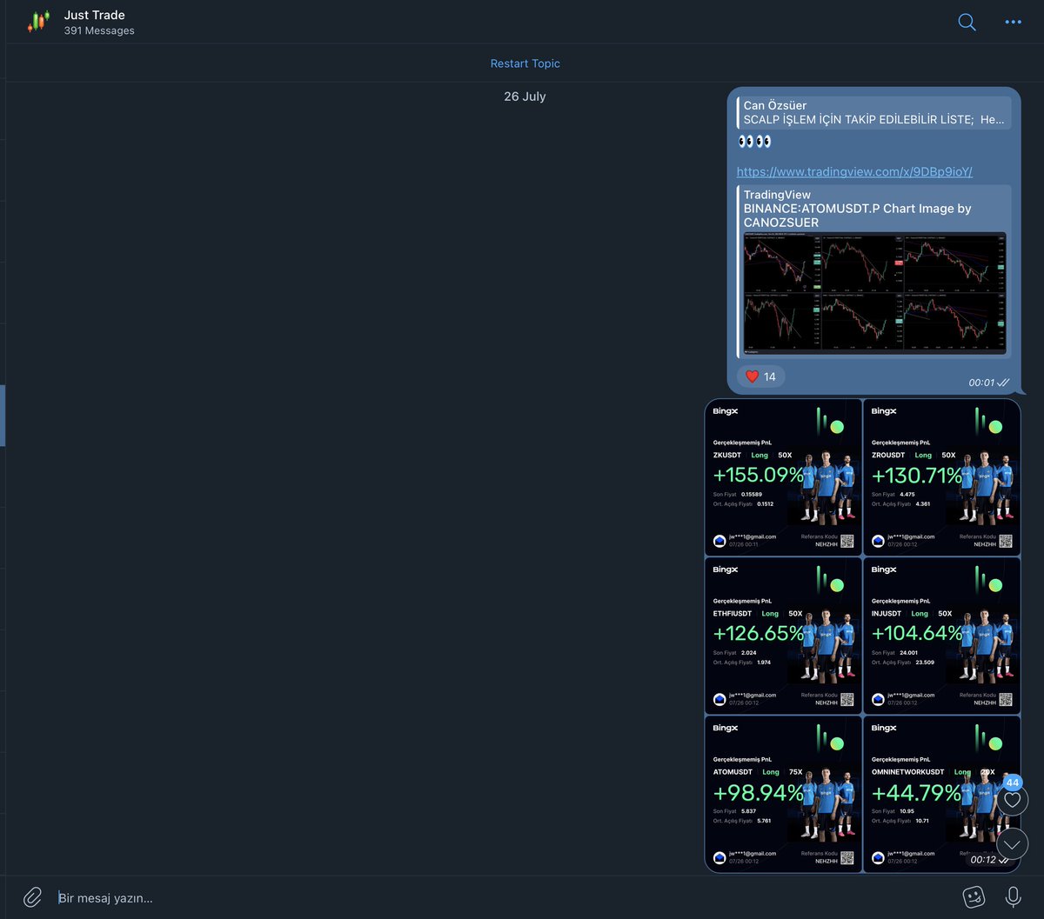The width and height of the screenshot is (1044, 919).
Task: Open the three-dot more options menu
Action: coord(1013,22)
